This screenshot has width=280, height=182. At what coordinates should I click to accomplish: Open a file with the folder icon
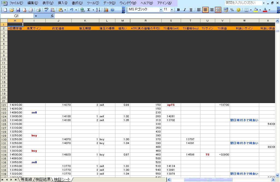click(11, 10)
